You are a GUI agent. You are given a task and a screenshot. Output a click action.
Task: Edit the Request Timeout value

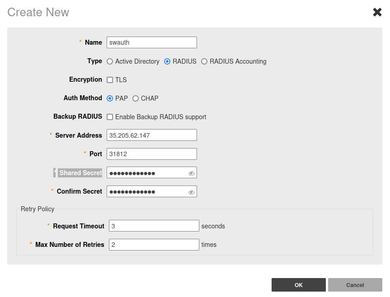click(154, 226)
